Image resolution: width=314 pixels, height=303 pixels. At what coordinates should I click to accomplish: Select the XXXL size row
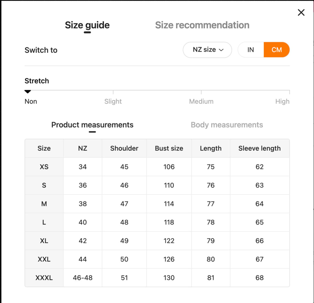point(44,278)
